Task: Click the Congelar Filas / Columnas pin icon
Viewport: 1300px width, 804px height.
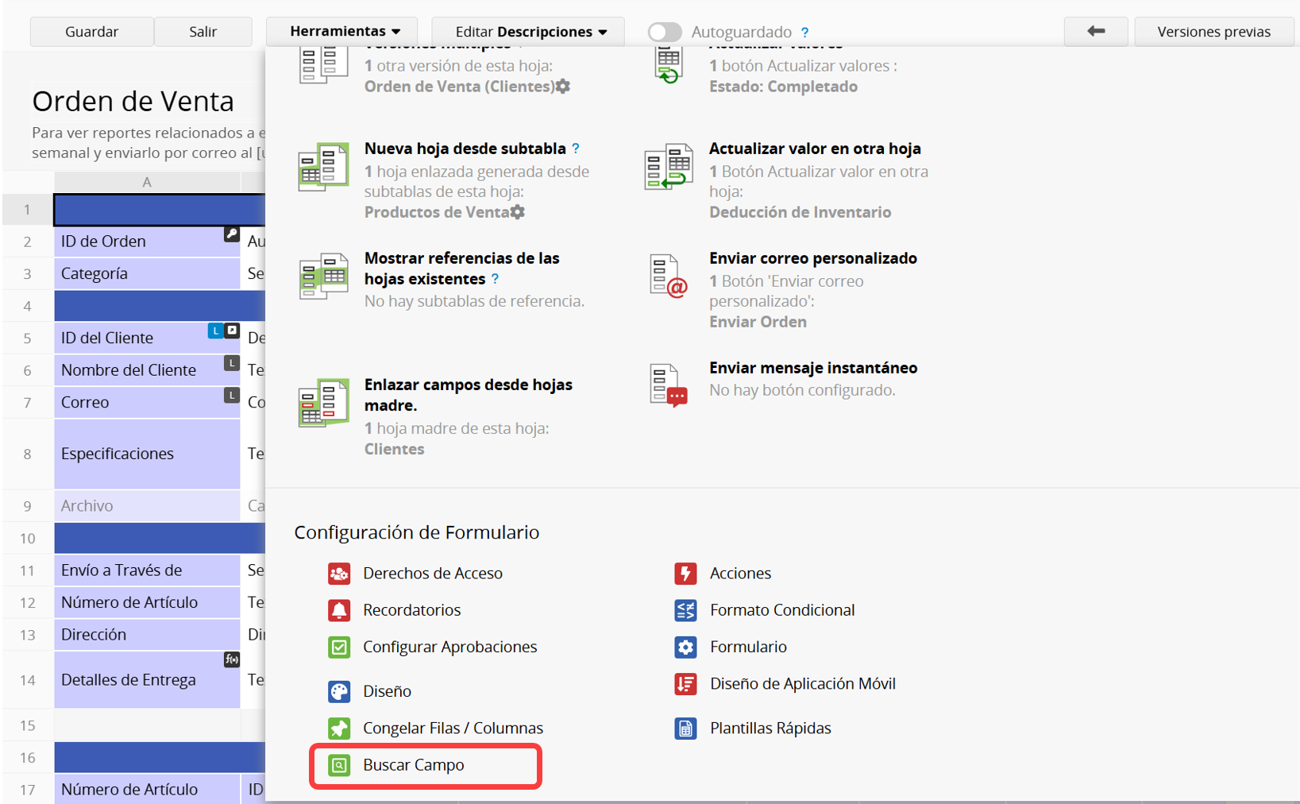Action: point(339,728)
